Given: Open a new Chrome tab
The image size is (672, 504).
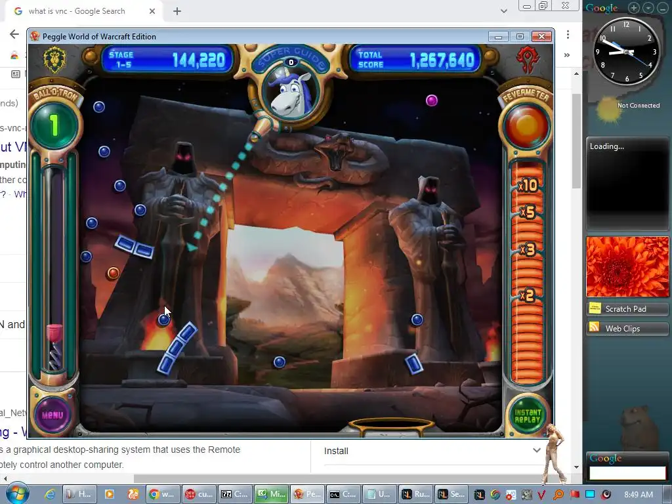Looking at the screenshot, I should pyautogui.click(x=177, y=11).
